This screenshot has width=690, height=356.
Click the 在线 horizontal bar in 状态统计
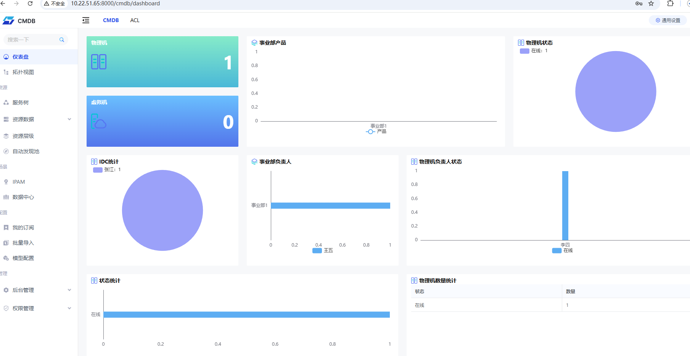pyautogui.click(x=247, y=315)
